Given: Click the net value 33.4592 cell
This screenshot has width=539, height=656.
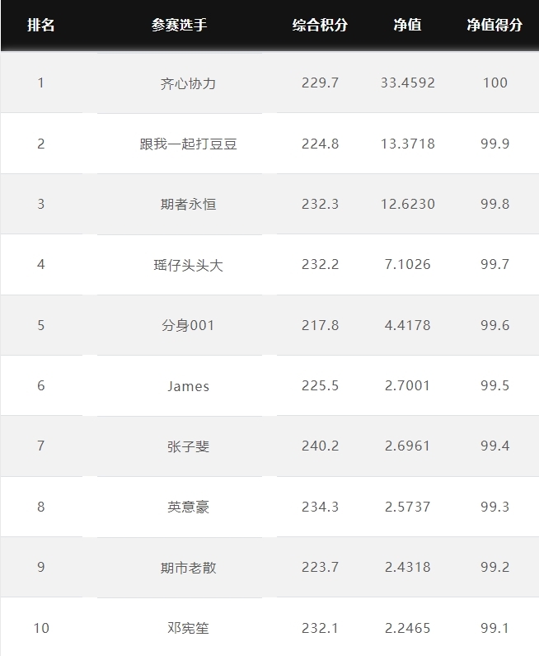Looking at the screenshot, I should pos(407,83).
